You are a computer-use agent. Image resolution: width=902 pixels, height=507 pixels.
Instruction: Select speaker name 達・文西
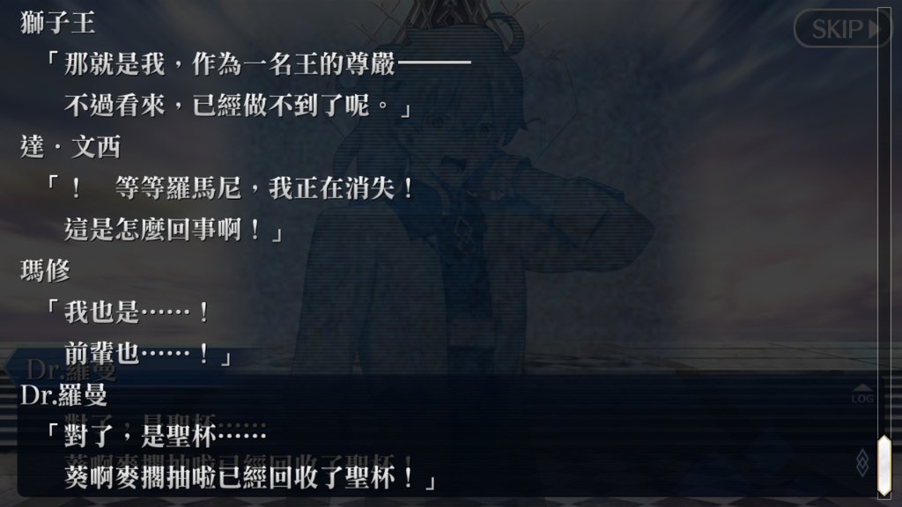[70, 147]
